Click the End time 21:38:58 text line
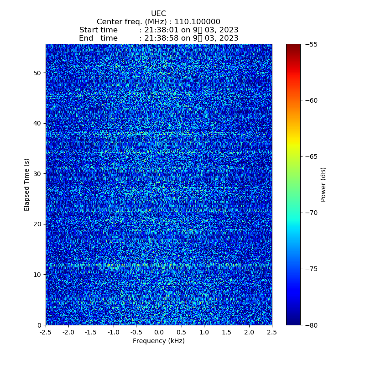Screen dimensions: 365x365 (158, 38)
